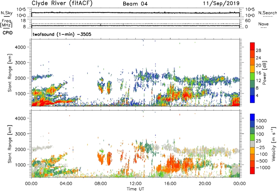Click "4000" range tick of power panel
277x191 pixels.
tap(20, 47)
